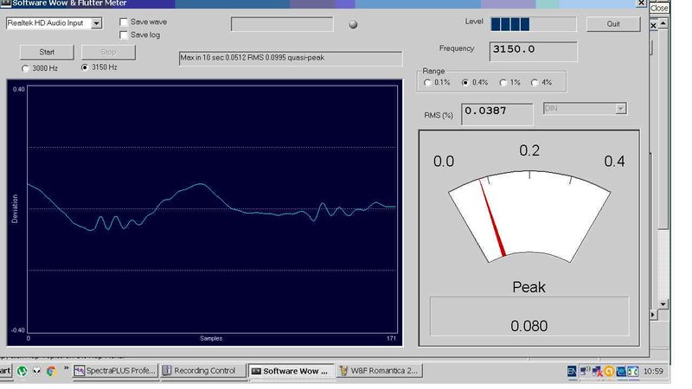The image size is (692, 389).
Task: Open Chrome from the quick launch bar
Action: 51,371
